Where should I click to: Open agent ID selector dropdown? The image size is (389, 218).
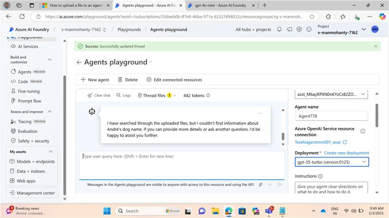tap(331, 94)
